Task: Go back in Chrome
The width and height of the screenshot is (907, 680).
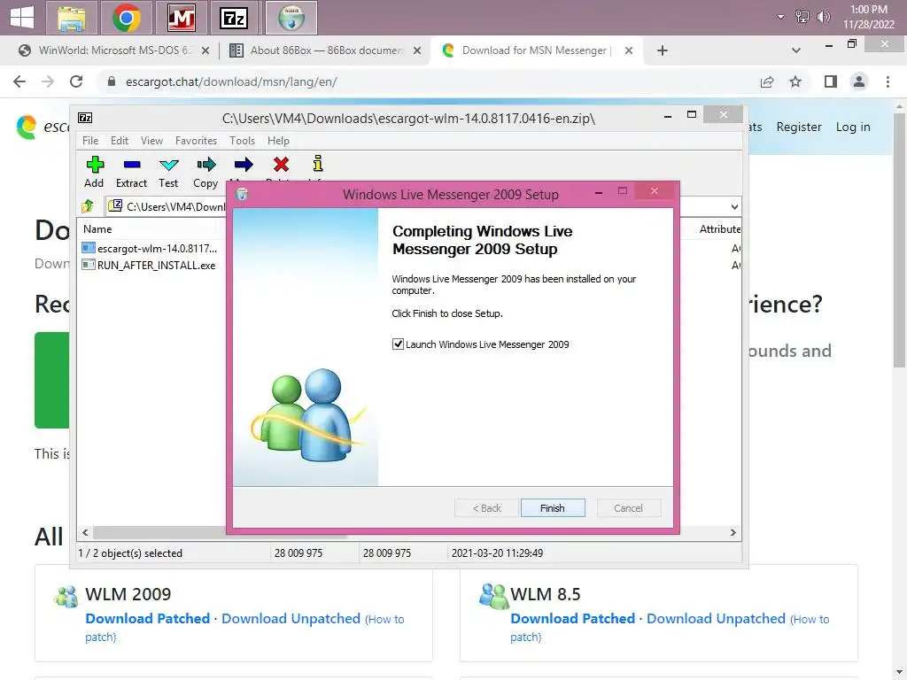Action: (19, 81)
